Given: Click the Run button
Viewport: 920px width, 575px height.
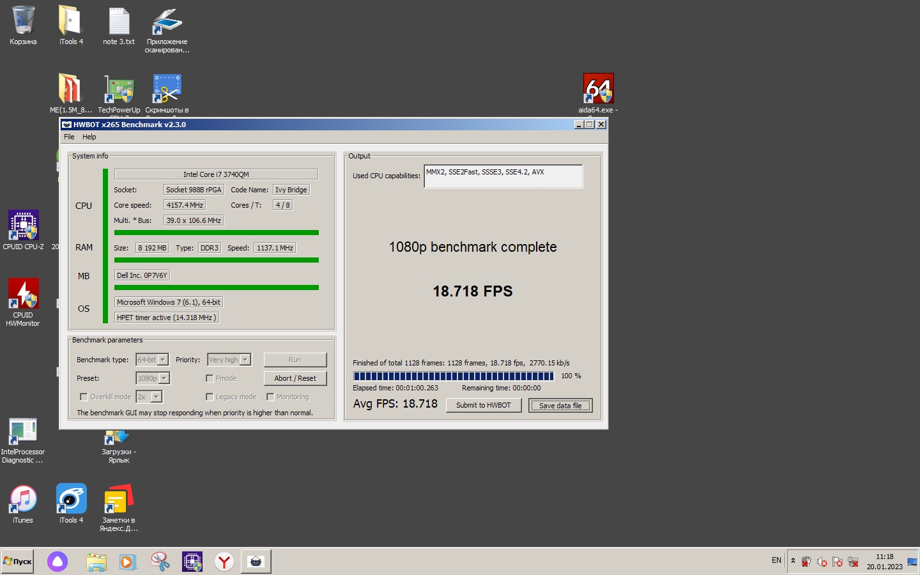Looking at the screenshot, I should tap(295, 360).
